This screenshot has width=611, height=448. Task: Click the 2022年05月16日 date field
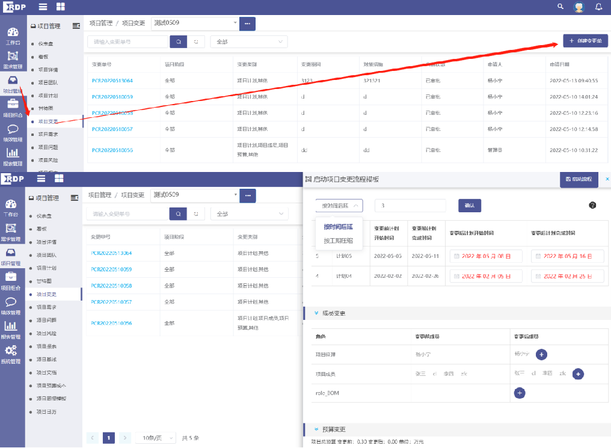tap(567, 256)
